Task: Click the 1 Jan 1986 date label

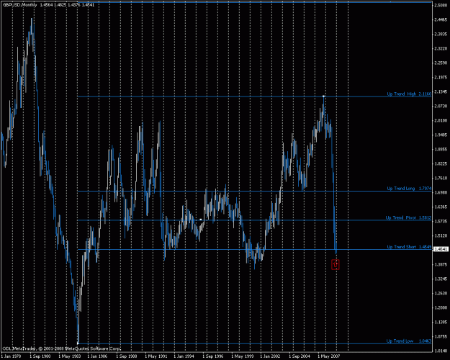Action: click(x=98, y=356)
